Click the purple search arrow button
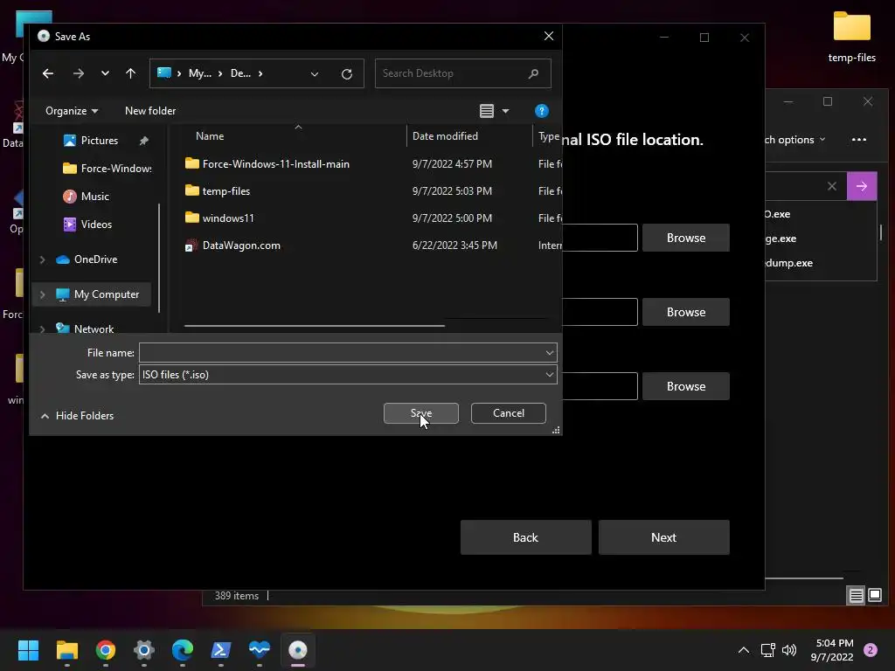The width and height of the screenshot is (895, 671). 862,186
